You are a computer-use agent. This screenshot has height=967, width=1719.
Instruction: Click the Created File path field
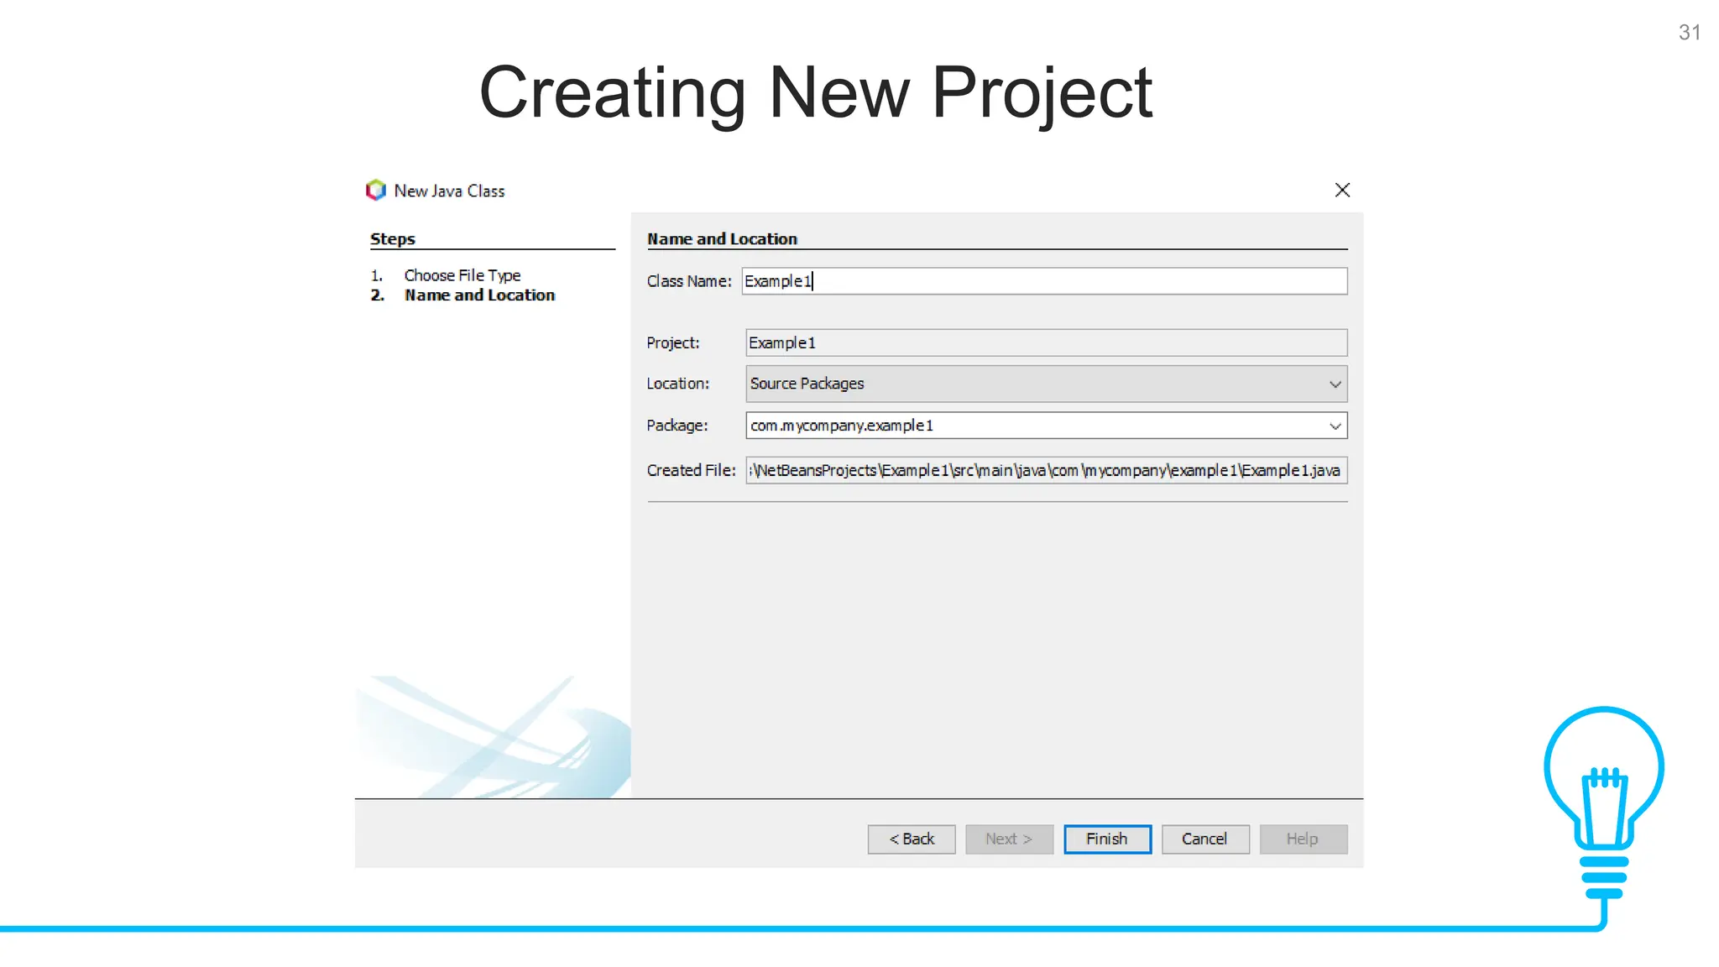tap(1045, 471)
